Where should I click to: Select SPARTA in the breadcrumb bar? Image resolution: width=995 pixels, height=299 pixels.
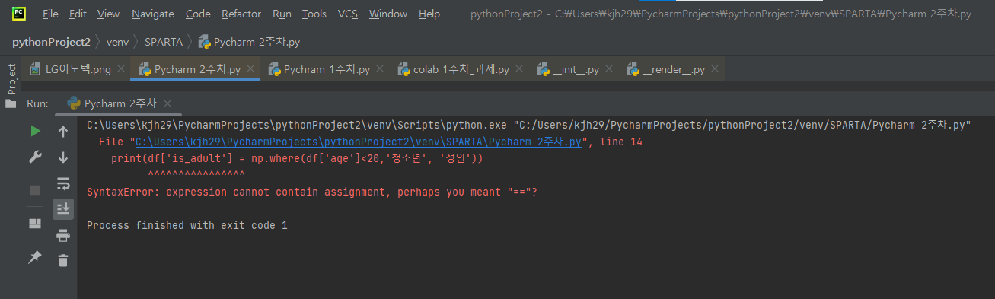coord(164,42)
